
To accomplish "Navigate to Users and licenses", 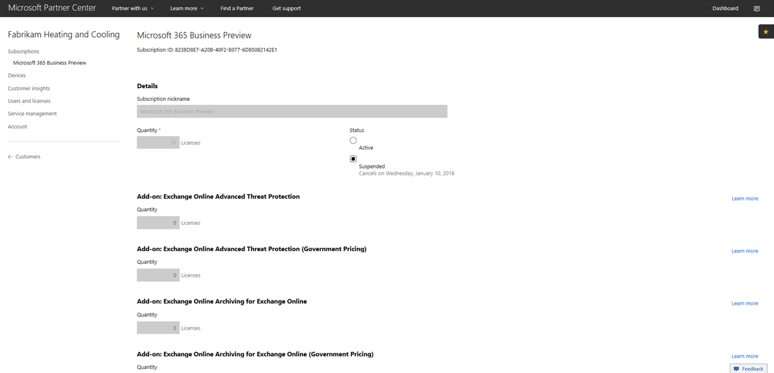I will [x=28, y=101].
